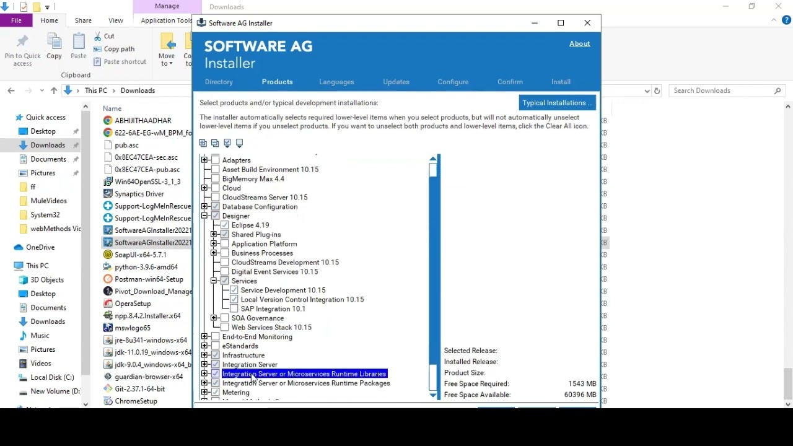
Task: Select OperaSetup file in Downloads
Action: pos(127,304)
